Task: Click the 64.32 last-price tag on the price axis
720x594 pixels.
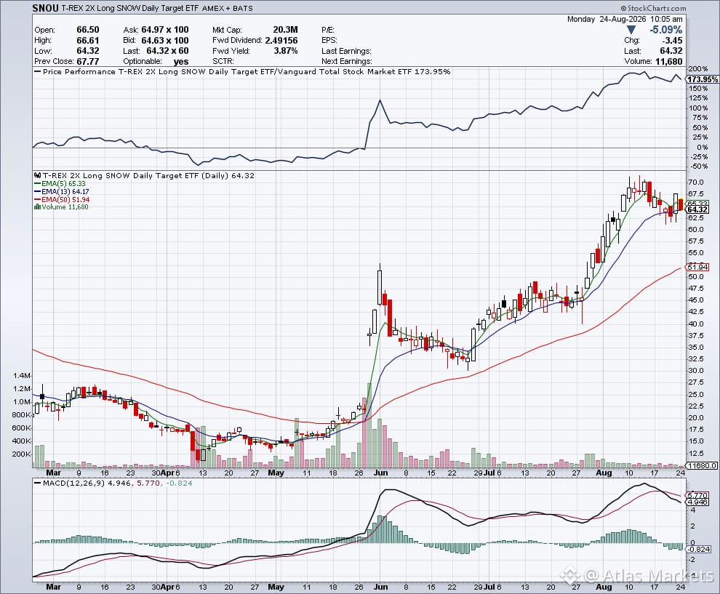Action: pyautogui.click(x=697, y=210)
